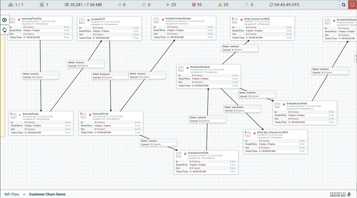The width and height of the screenshot is (357, 198).
Task: Select matched connection to Write Churner
Action: point(240,48)
